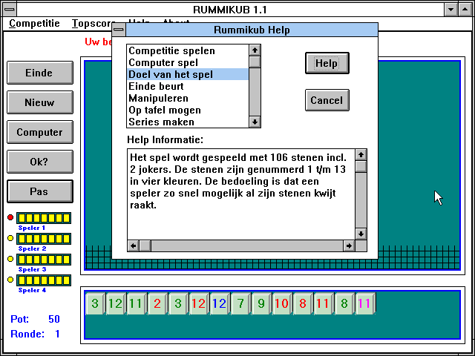The image size is (475, 356).
Task: Click help text scroll right arrow
Action: click(349, 245)
